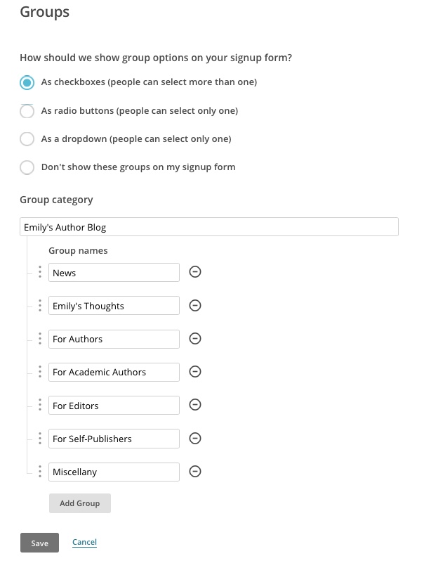Click drag handle beside News group

[40, 272]
